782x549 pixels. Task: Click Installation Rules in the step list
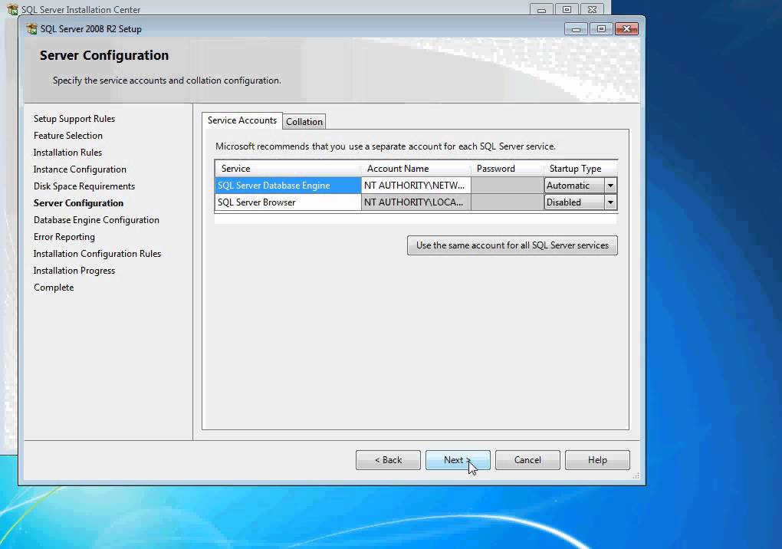(67, 153)
